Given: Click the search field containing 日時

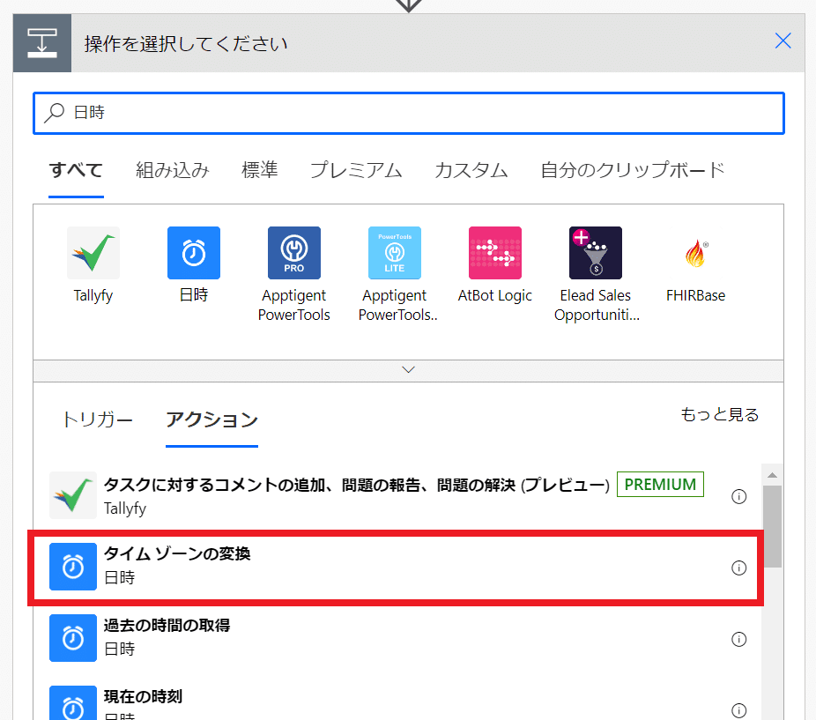Looking at the screenshot, I should [409, 113].
